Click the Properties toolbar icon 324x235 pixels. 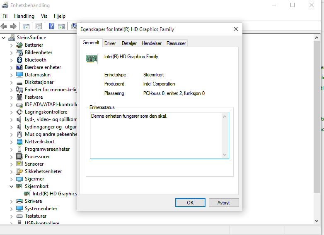coord(39,26)
